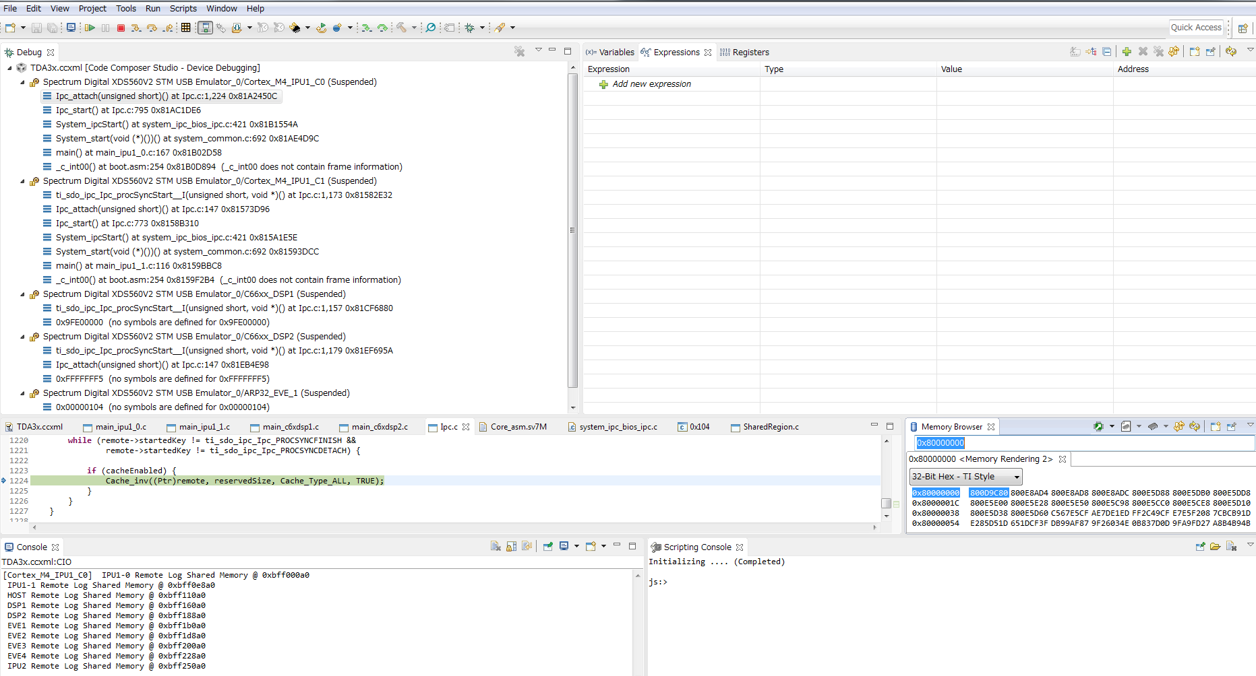
Task: Click the Remove All Expressions icon
Action: pyautogui.click(x=1159, y=51)
